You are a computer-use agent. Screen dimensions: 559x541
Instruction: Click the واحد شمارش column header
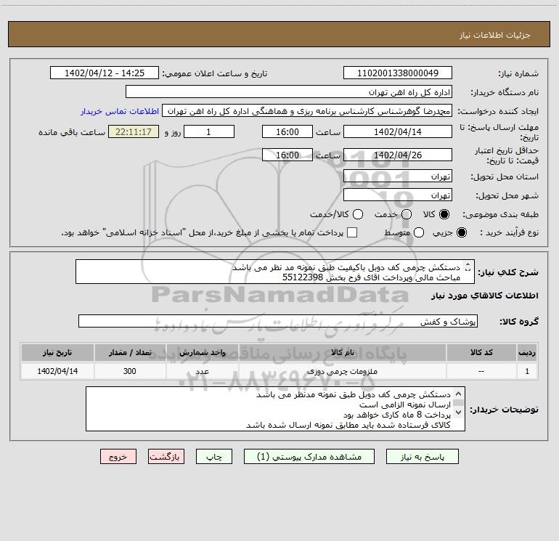pyautogui.click(x=202, y=352)
